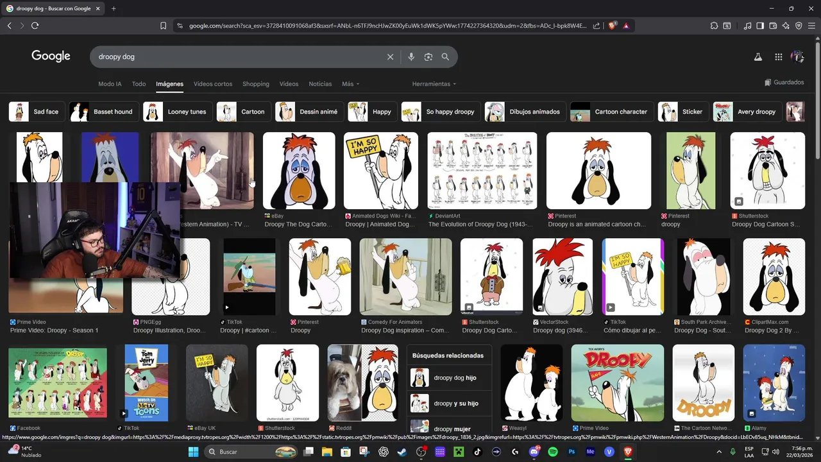Open the Brave VPN shield icon
The image size is (821, 462).
click(799, 26)
